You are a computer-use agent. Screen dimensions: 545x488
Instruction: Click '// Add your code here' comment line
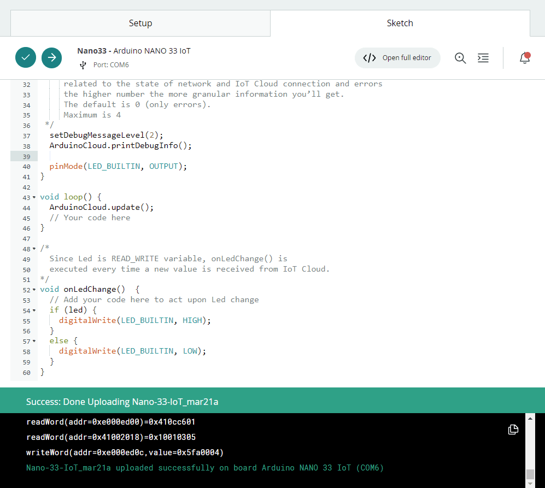[x=154, y=300]
